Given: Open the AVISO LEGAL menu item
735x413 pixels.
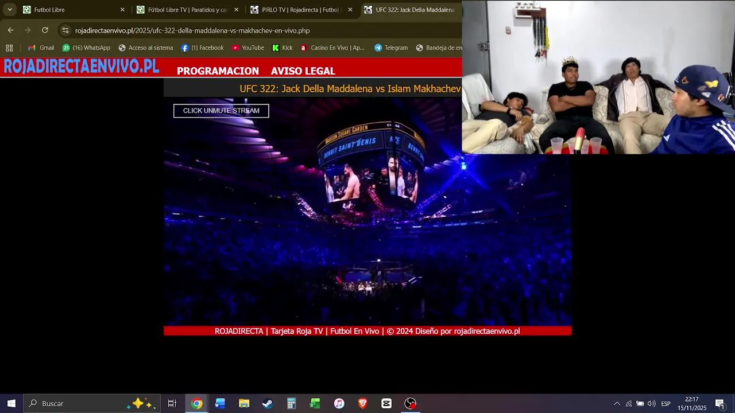Looking at the screenshot, I should pos(303,71).
